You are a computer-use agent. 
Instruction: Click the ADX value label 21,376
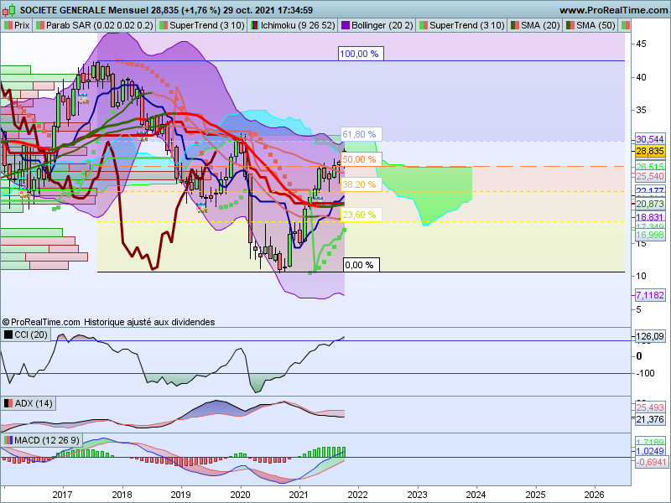[x=649, y=420]
